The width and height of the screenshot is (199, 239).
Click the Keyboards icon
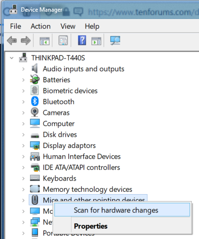(35, 178)
